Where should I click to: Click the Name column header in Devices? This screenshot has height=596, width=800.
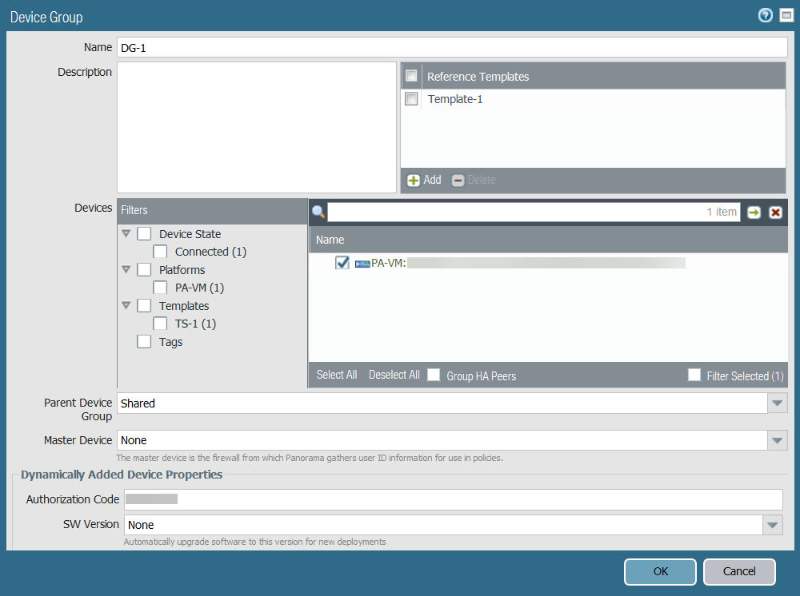pos(330,240)
